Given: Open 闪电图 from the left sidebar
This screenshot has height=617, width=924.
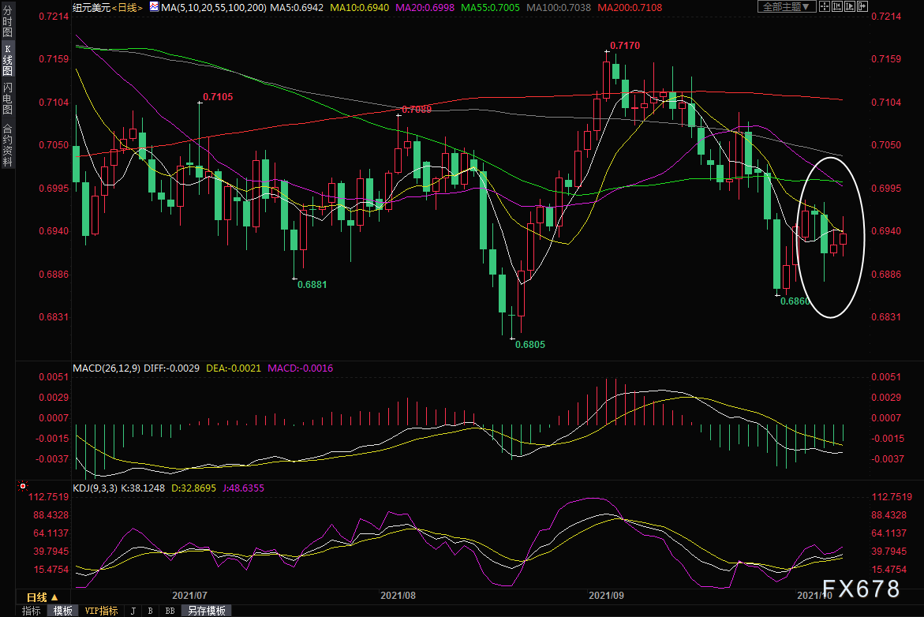Looking at the screenshot, I should [8, 98].
